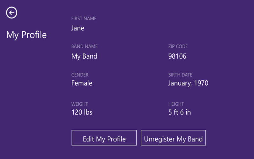254x159 pixels.
Task: Click the BAND NAME field label
Action: pyautogui.click(x=84, y=46)
